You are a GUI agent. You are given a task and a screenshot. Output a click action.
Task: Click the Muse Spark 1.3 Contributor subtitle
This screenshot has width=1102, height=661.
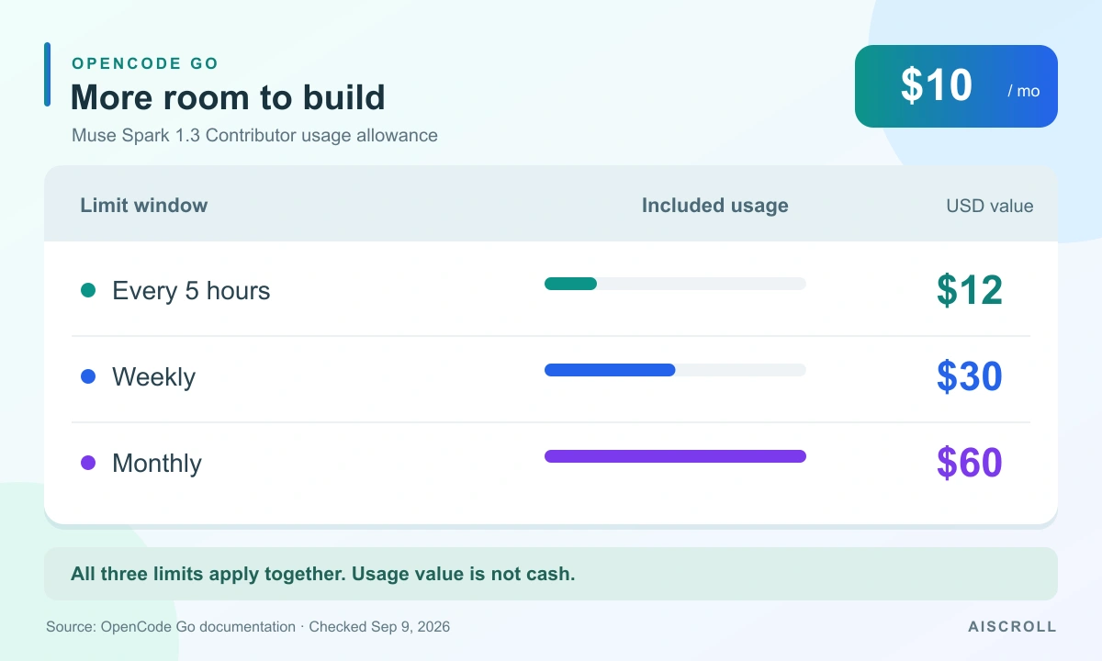point(254,136)
